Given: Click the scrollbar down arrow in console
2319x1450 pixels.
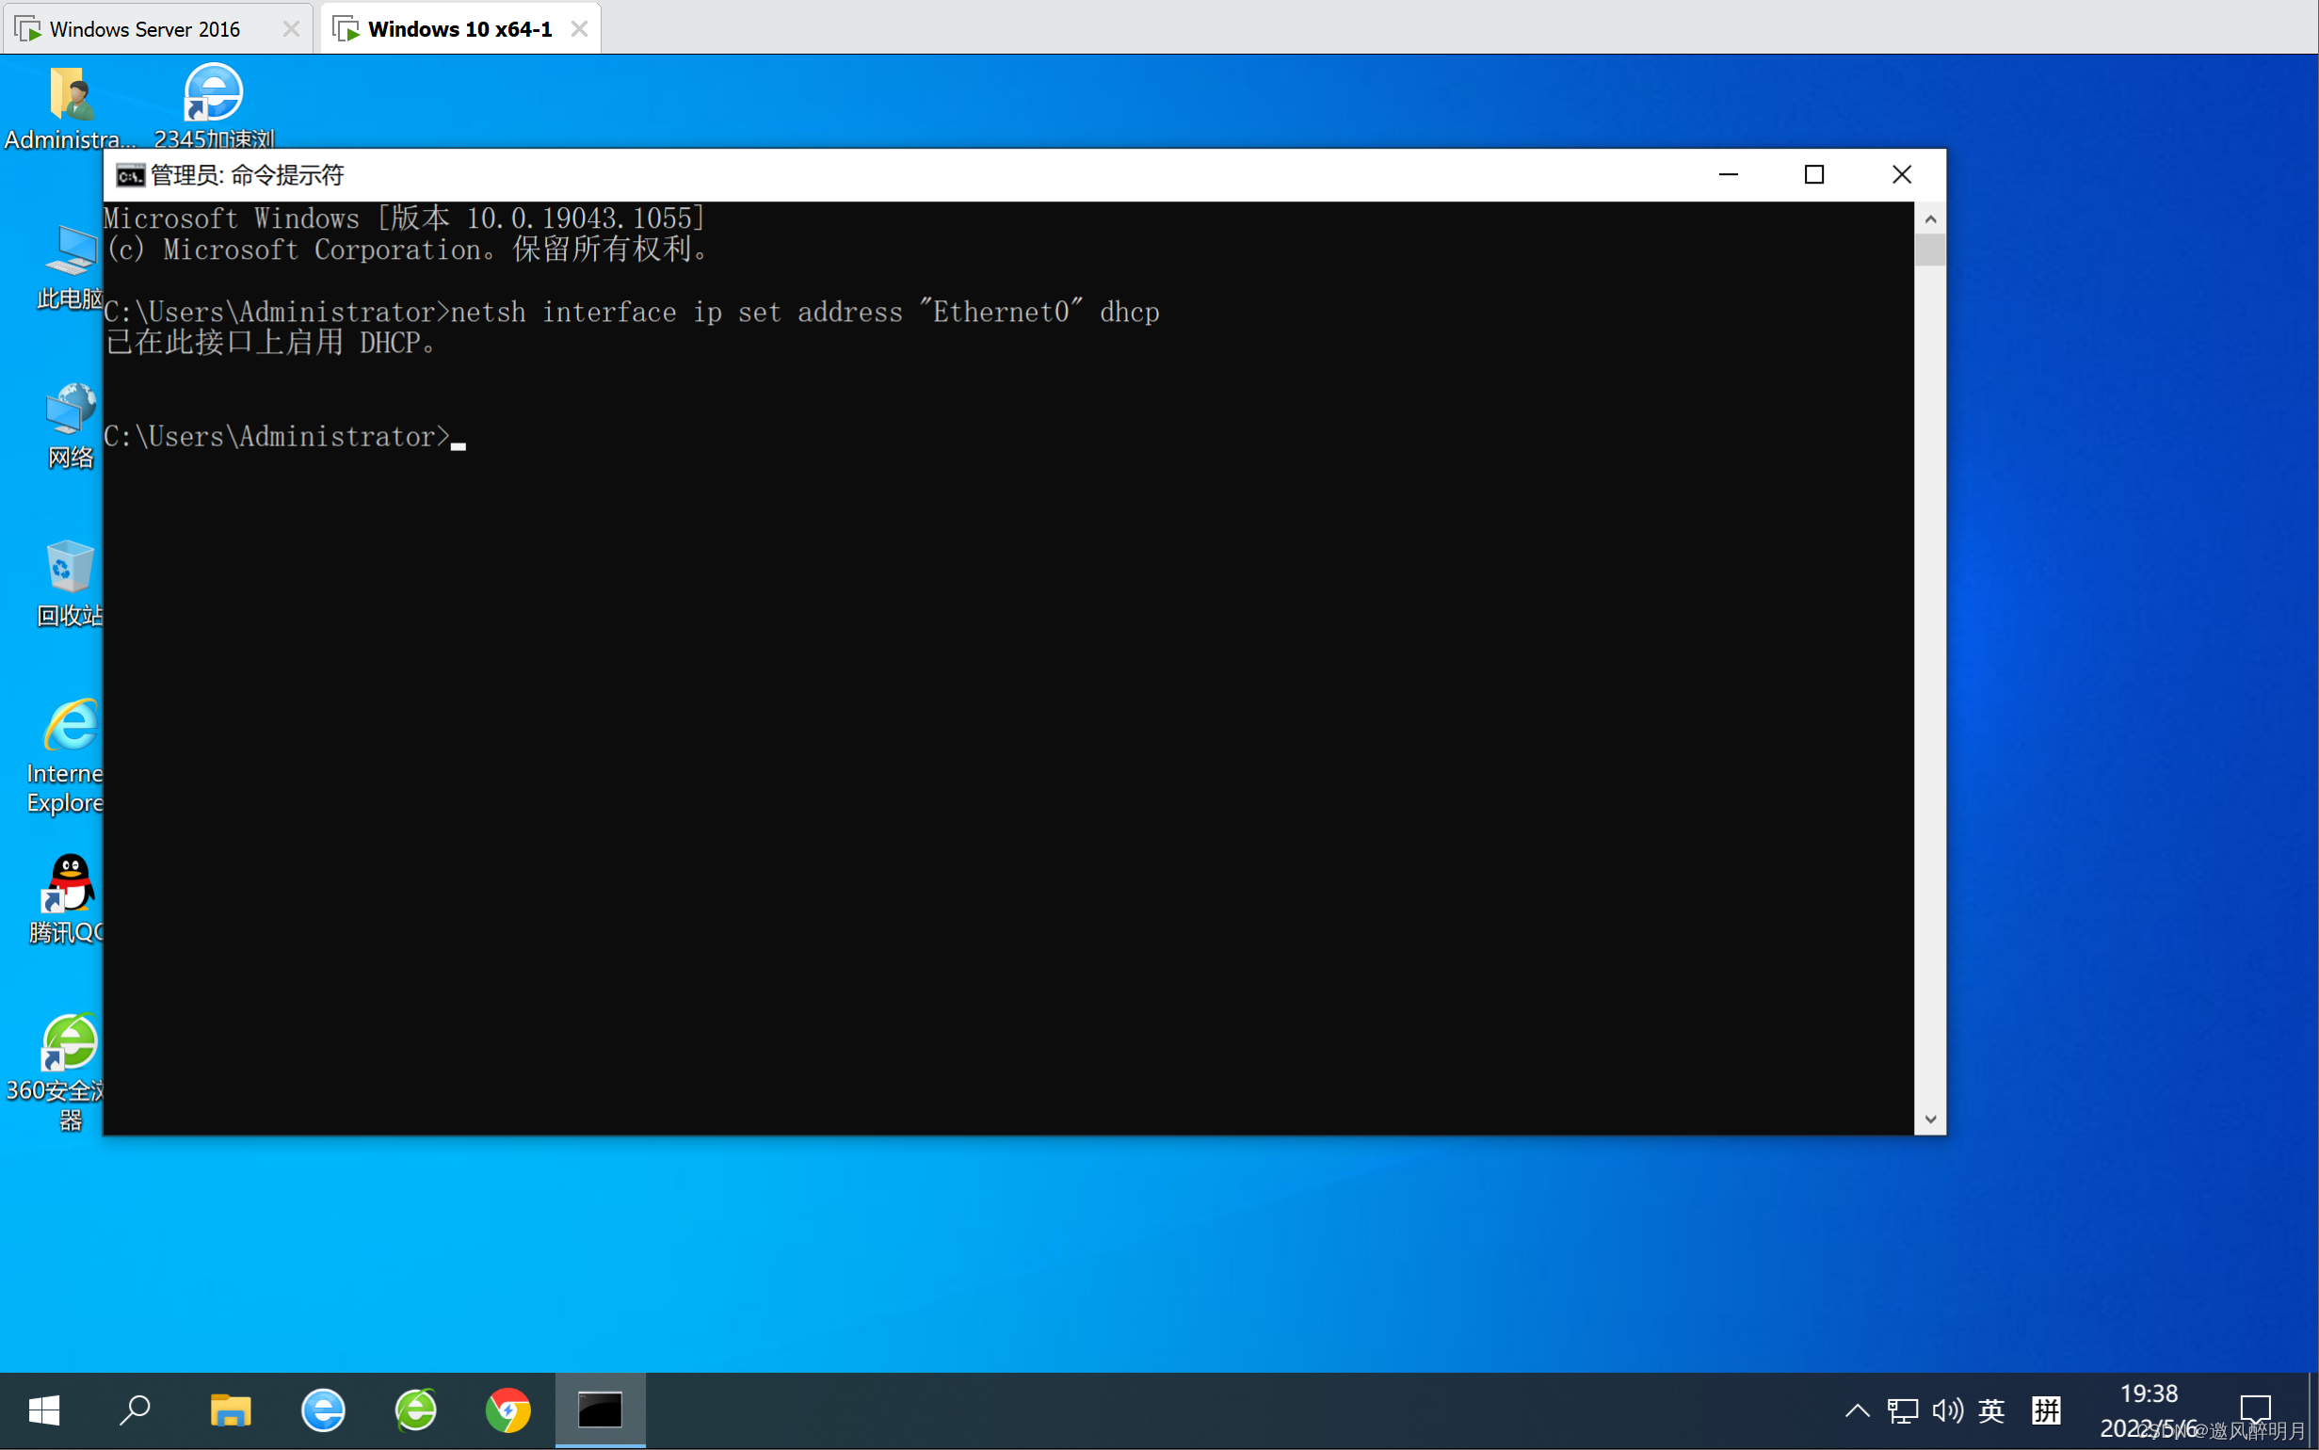Looking at the screenshot, I should (1930, 1119).
